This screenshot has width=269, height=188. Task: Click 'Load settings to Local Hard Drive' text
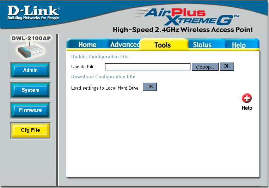(105, 88)
